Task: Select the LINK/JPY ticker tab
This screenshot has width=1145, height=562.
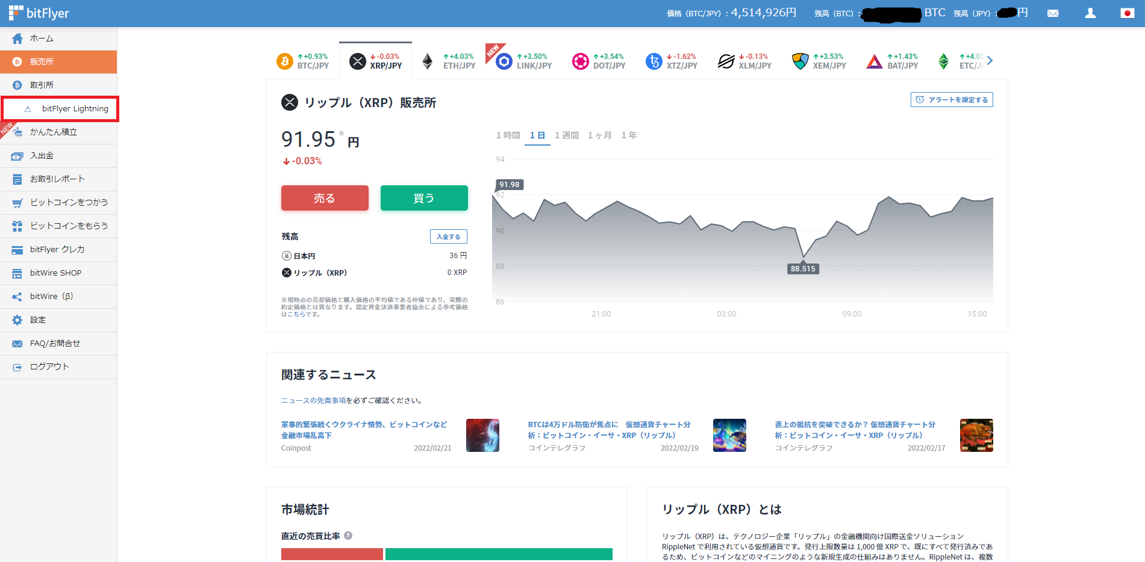Action: [524, 61]
